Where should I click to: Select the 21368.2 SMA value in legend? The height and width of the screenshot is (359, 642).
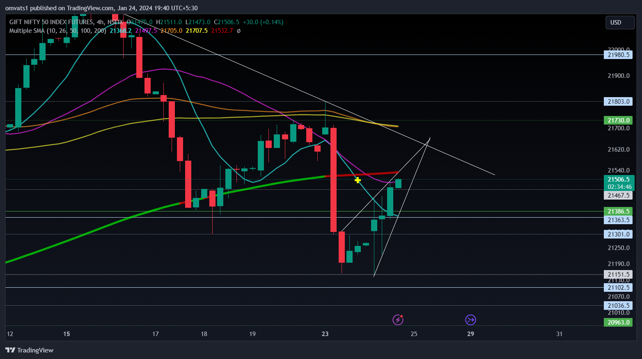(x=121, y=31)
